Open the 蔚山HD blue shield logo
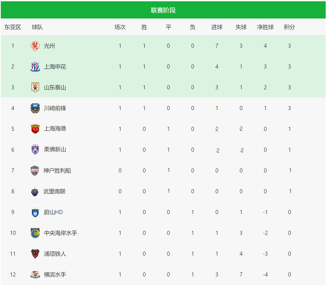Image resolution: width=327 pixels, height=286 pixels. click(x=35, y=212)
